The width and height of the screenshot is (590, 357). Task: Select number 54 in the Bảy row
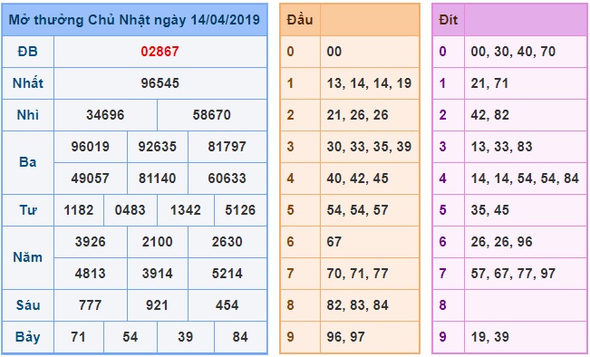(x=130, y=337)
